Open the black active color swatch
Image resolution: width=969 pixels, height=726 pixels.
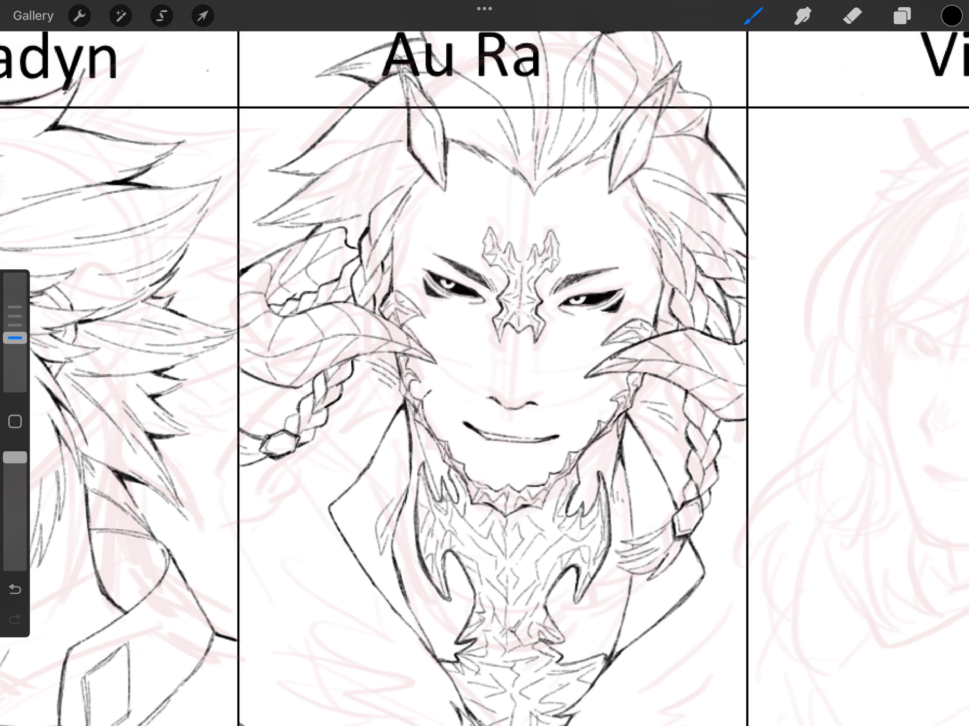click(x=951, y=16)
